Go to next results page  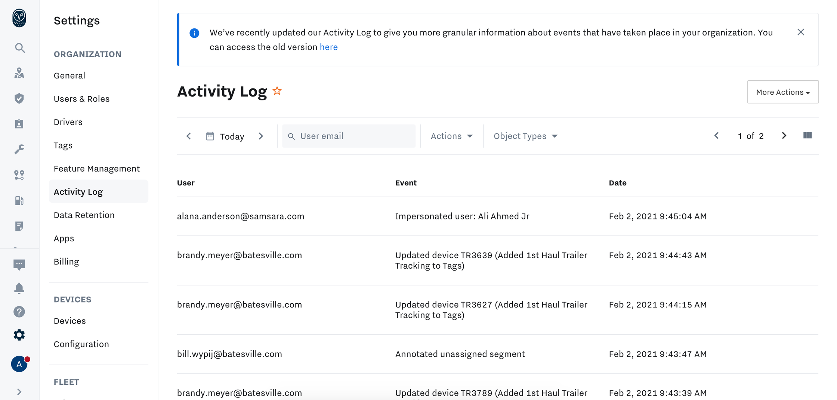pyautogui.click(x=784, y=136)
